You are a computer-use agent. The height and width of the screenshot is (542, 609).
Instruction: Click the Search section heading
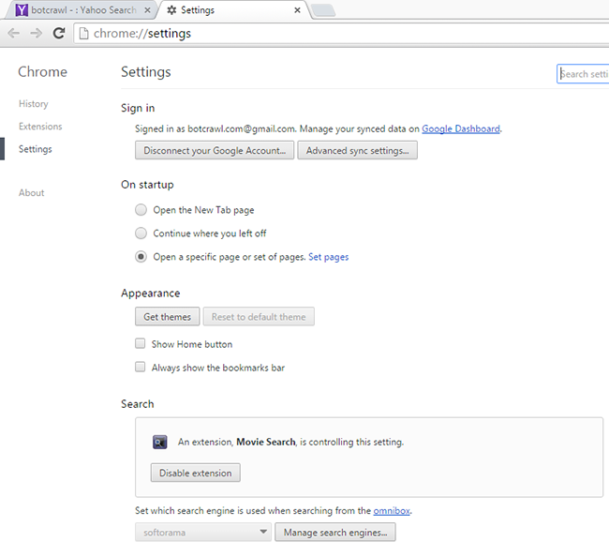(x=138, y=404)
